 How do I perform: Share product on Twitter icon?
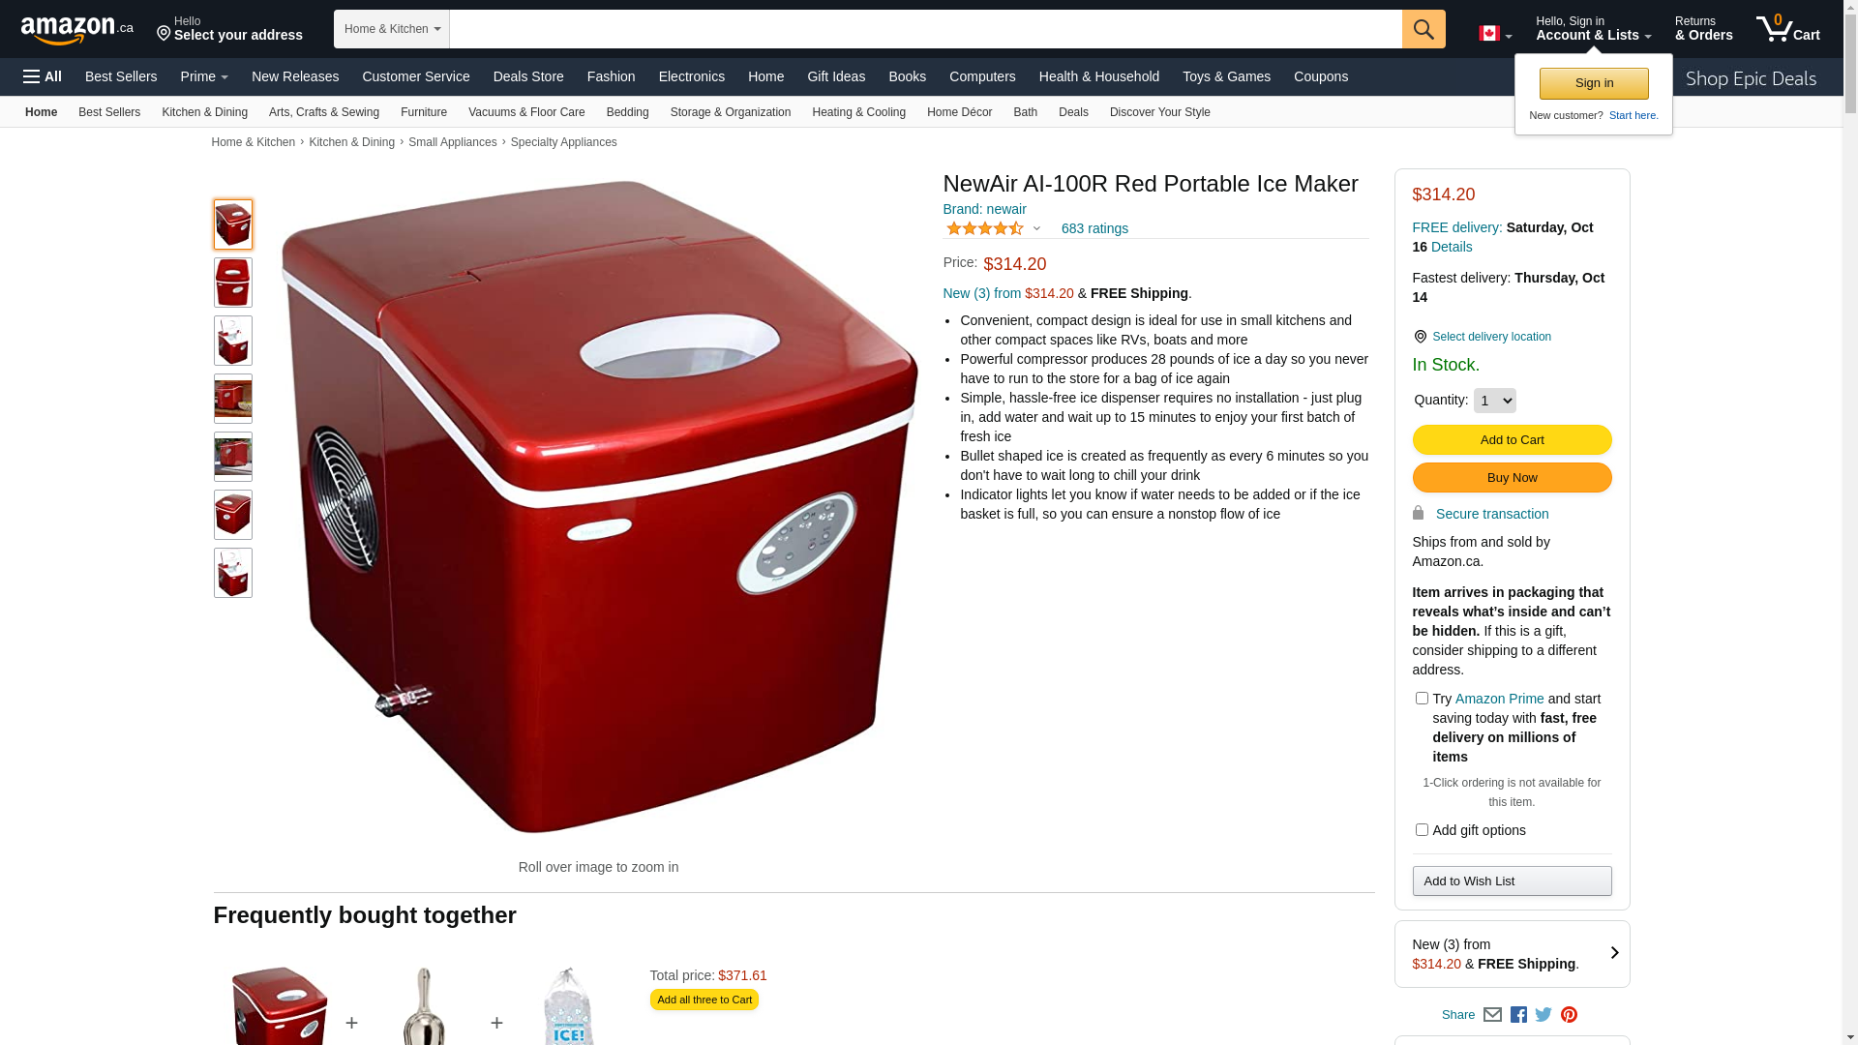(x=1543, y=1015)
